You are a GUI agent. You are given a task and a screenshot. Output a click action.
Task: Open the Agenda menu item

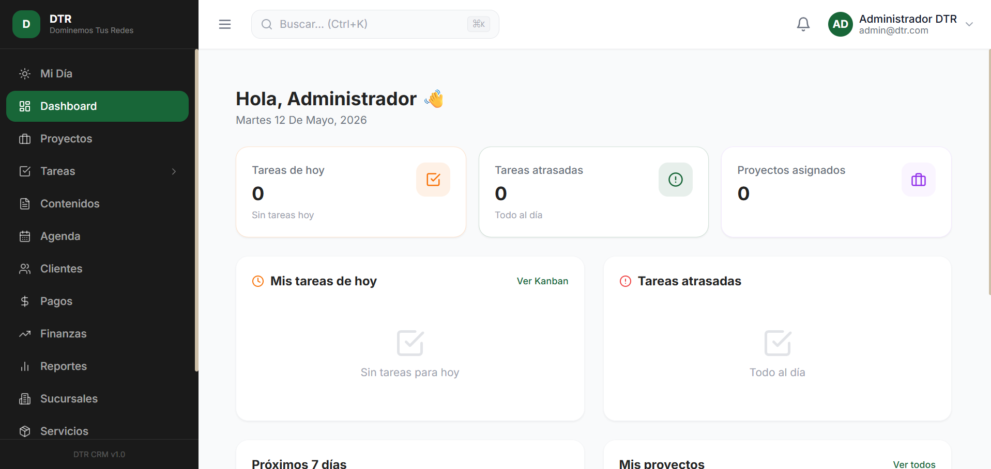[x=97, y=236]
